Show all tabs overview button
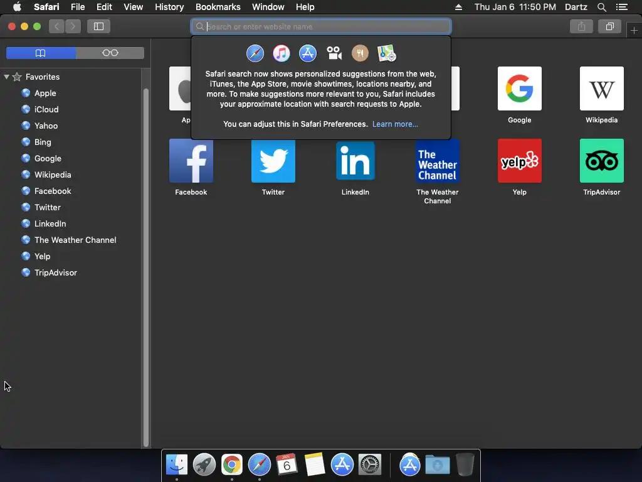This screenshot has width=642, height=482. pos(609,26)
